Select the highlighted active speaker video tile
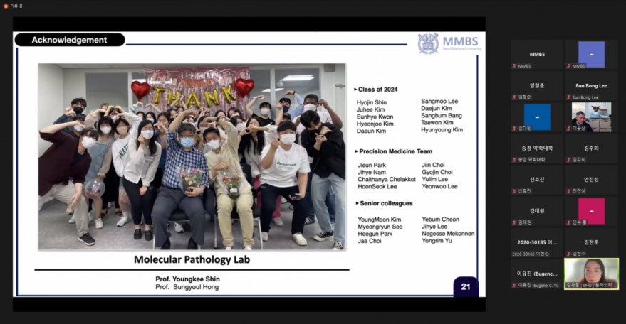The width and height of the screenshot is (626, 324). click(591, 274)
